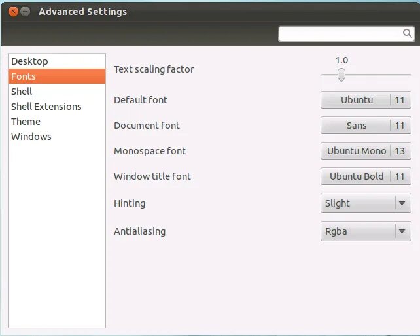420x336 pixels.
Task: Open the Windows settings category
Action: [x=57, y=136]
